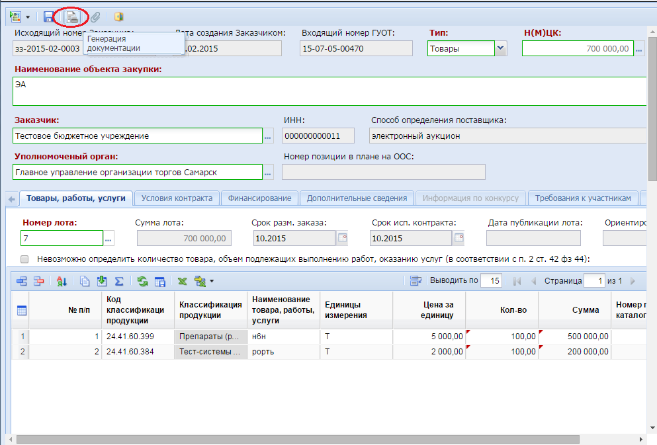The width and height of the screenshot is (657, 445).
Task: Expand the Excel import dropdown arrow
Action: click(x=212, y=281)
